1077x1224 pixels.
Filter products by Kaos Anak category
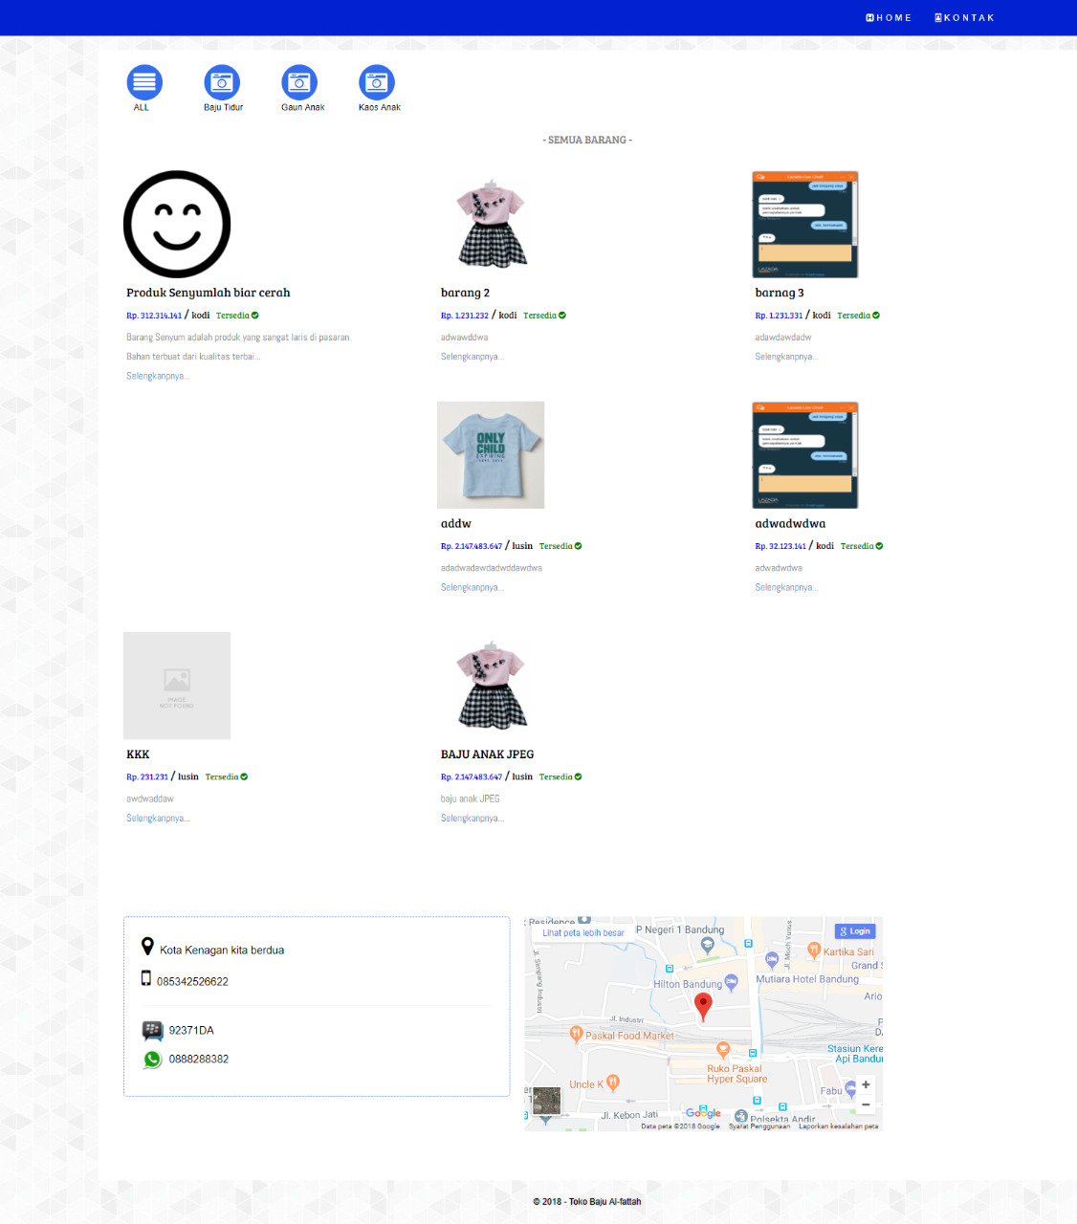pos(377,81)
